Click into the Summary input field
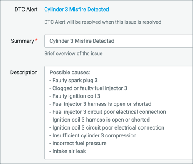Viewport: 193px width, 164px height. point(119,41)
